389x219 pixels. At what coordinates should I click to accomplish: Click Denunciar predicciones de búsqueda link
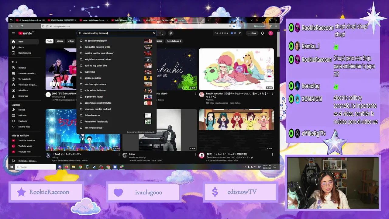(141, 132)
